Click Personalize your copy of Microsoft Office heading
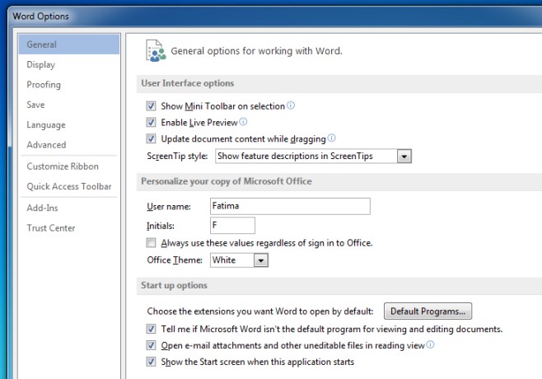The width and height of the screenshot is (542, 379). [x=227, y=181]
